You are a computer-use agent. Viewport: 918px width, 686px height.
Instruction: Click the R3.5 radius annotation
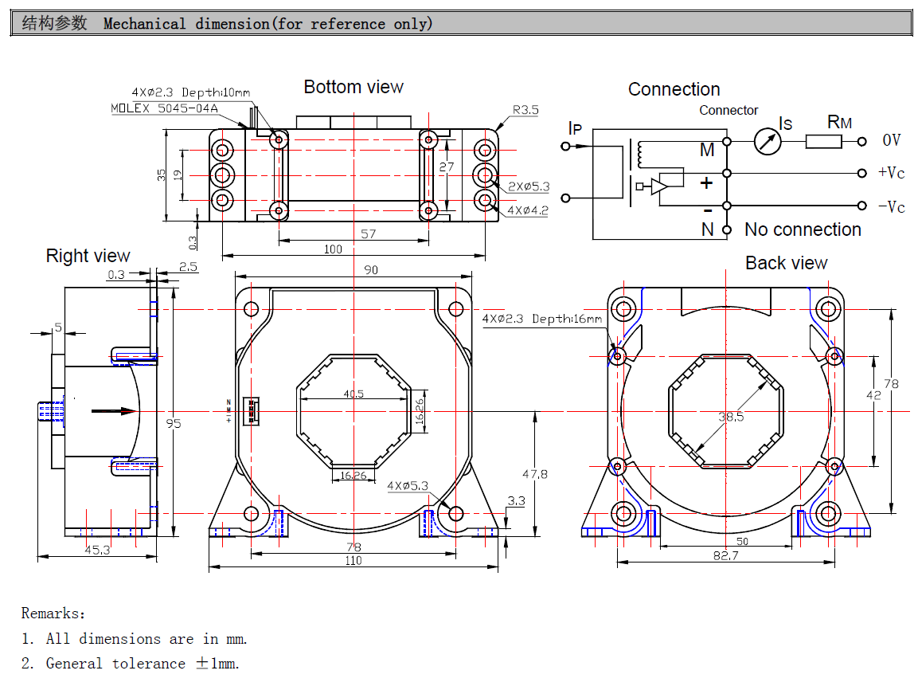525,109
